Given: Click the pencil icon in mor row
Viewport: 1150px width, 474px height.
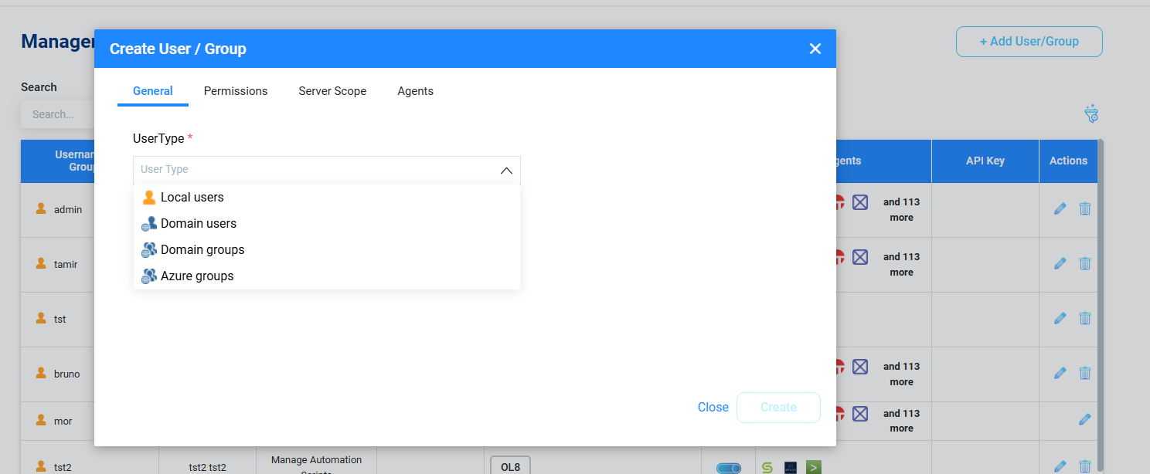Looking at the screenshot, I should [x=1085, y=419].
